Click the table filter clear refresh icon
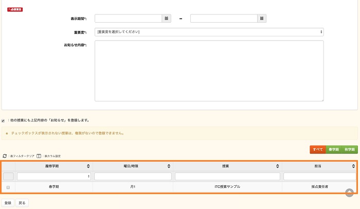 (x=5, y=155)
